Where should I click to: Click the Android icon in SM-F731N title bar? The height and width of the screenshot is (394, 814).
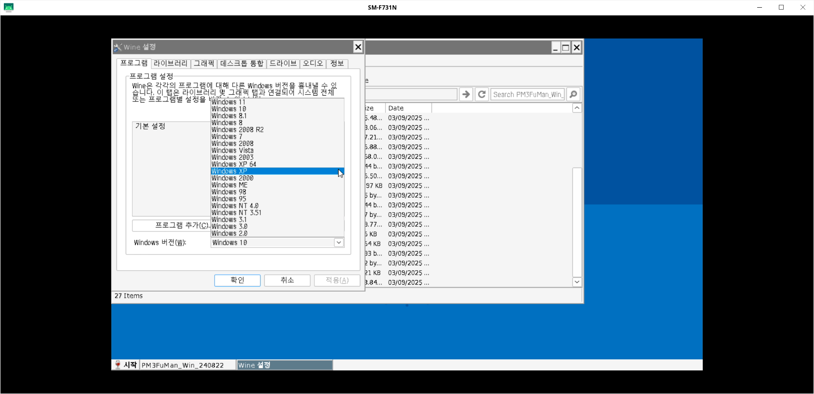pyautogui.click(x=9, y=7)
